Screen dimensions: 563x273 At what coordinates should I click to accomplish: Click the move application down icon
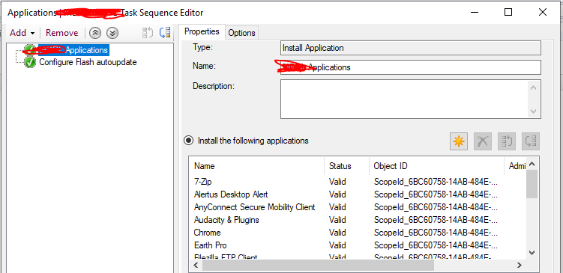pyautogui.click(x=531, y=141)
